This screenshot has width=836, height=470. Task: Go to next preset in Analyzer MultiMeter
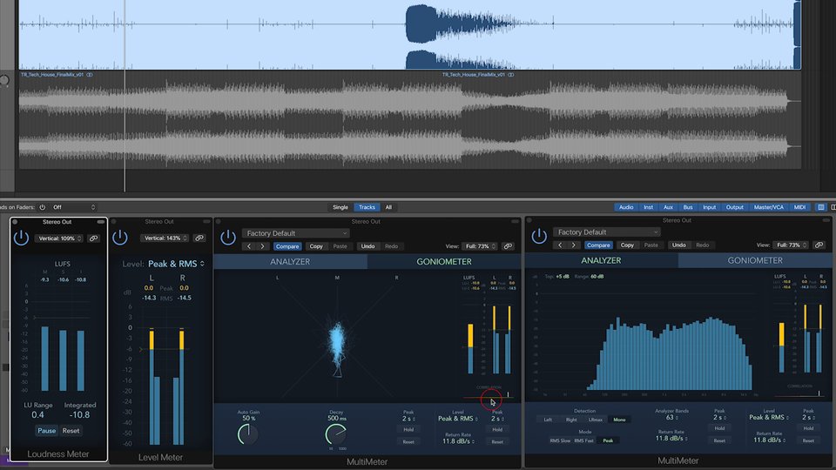tap(574, 245)
